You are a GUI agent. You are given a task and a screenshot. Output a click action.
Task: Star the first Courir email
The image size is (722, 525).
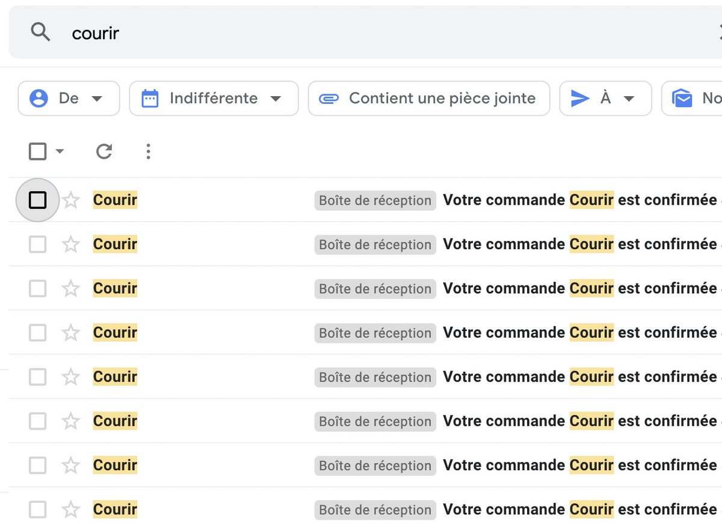pos(71,200)
